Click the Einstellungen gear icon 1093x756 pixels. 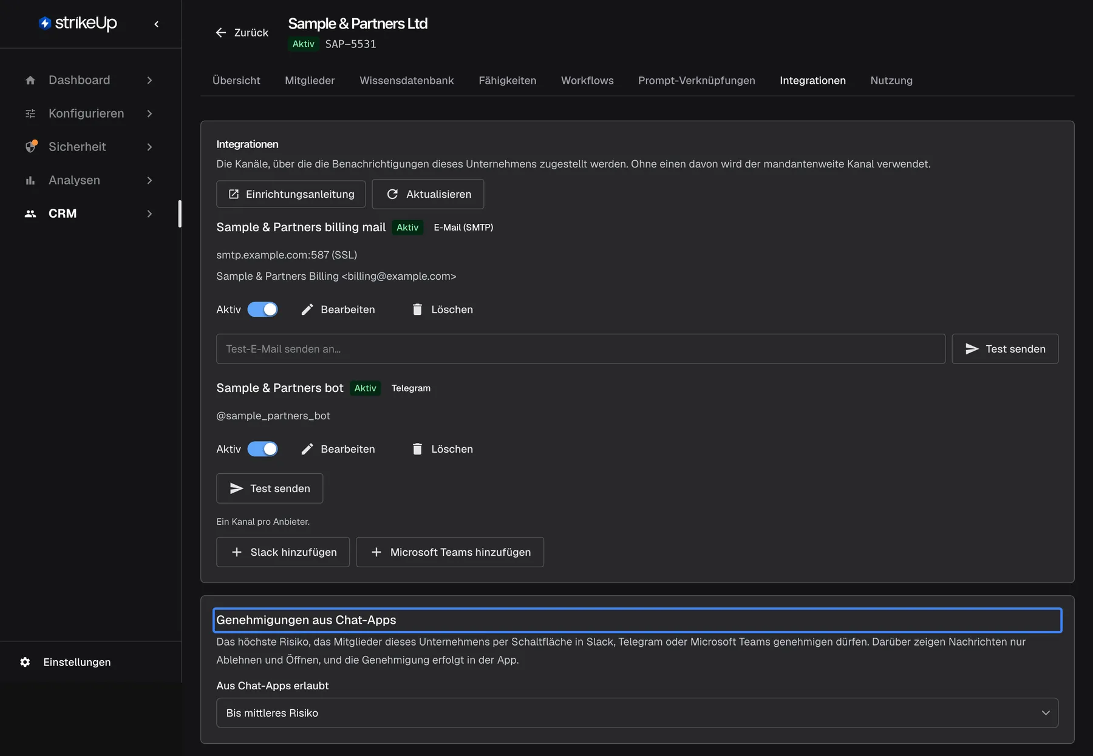click(x=25, y=662)
